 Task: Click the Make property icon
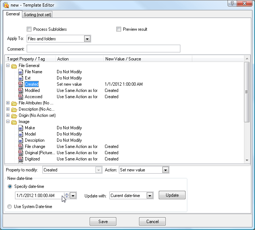click(20, 128)
